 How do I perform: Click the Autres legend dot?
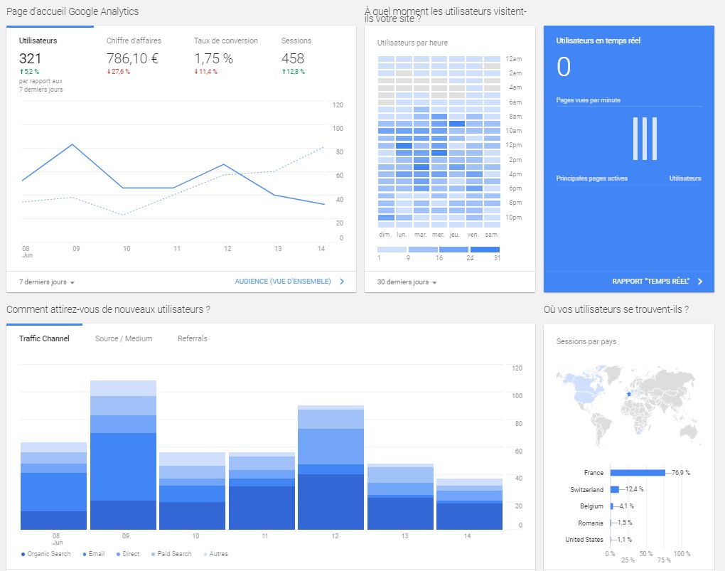point(205,555)
